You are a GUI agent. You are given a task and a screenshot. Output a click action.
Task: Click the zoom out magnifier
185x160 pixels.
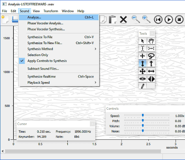(x=135, y=19)
